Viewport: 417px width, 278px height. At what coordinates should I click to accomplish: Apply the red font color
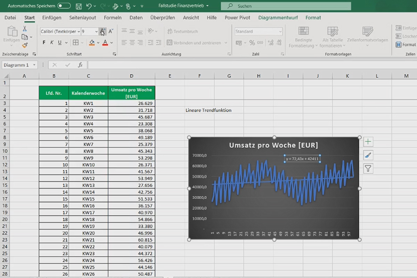click(105, 42)
